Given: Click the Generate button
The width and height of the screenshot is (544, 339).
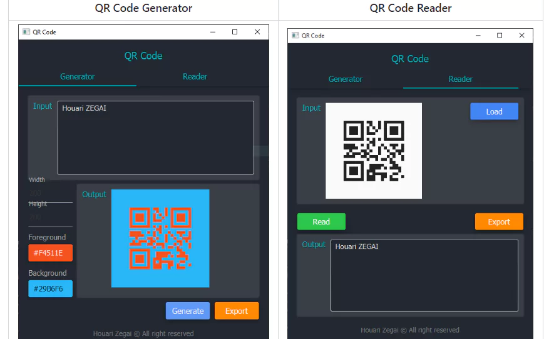Looking at the screenshot, I should (188, 311).
